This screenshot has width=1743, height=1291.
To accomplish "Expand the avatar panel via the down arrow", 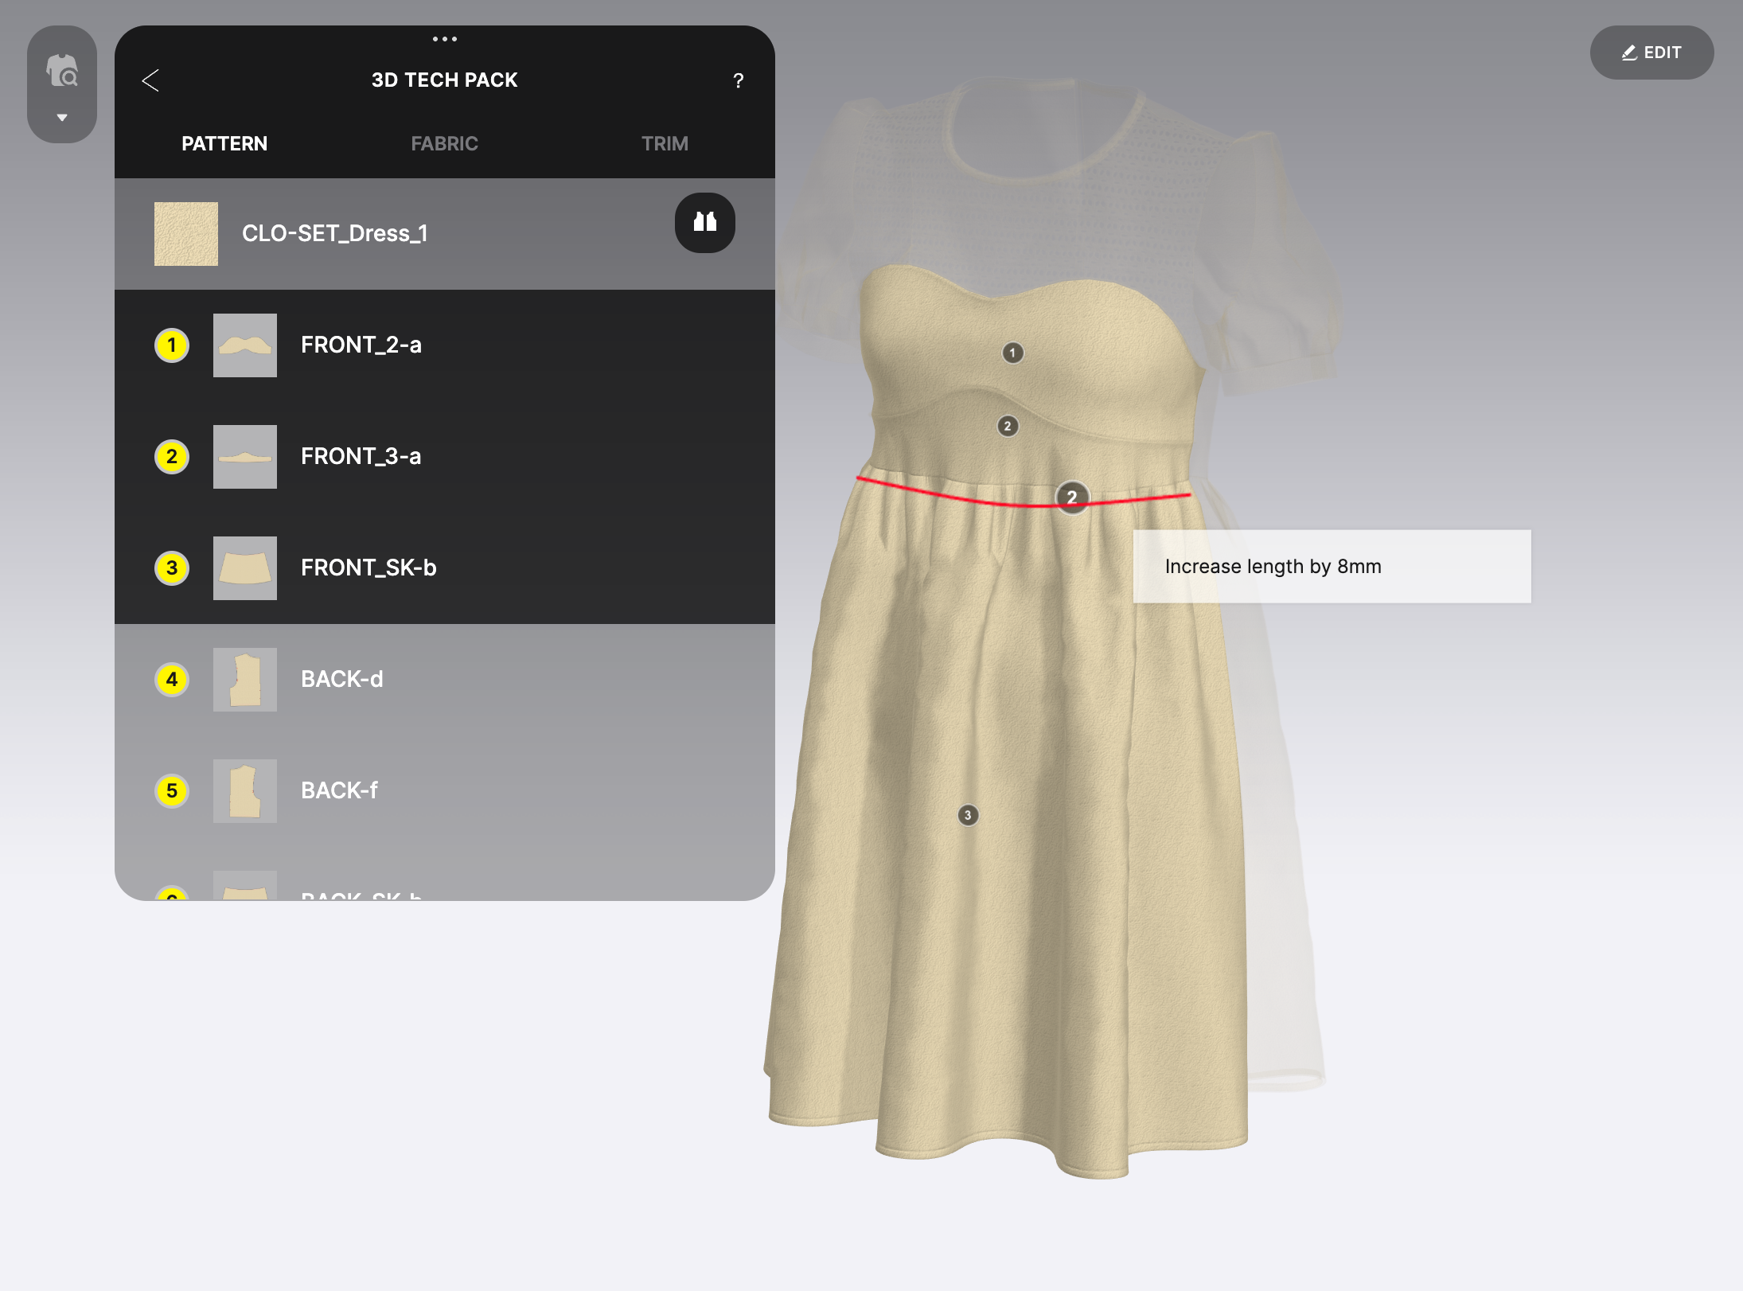I will [62, 118].
